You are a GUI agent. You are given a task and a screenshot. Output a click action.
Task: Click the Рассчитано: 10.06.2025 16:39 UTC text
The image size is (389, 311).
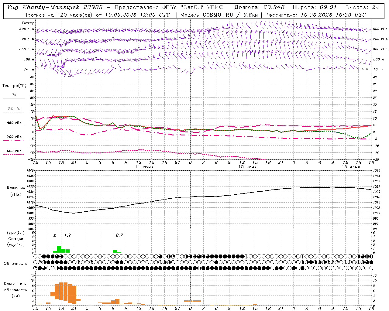click(x=315, y=15)
